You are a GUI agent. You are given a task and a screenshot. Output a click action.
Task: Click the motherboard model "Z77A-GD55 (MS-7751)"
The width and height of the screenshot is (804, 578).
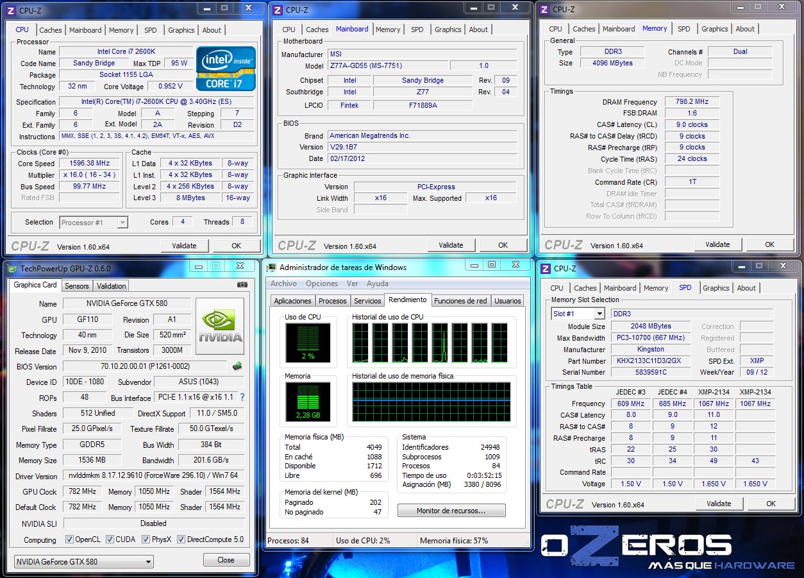387,66
